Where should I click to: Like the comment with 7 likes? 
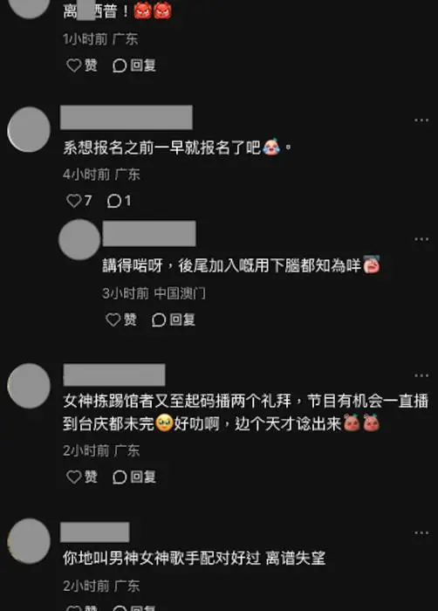tap(79, 201)
